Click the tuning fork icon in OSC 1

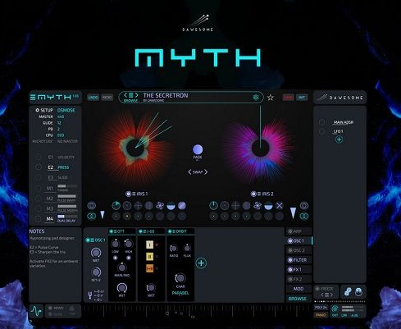point(89,295)
